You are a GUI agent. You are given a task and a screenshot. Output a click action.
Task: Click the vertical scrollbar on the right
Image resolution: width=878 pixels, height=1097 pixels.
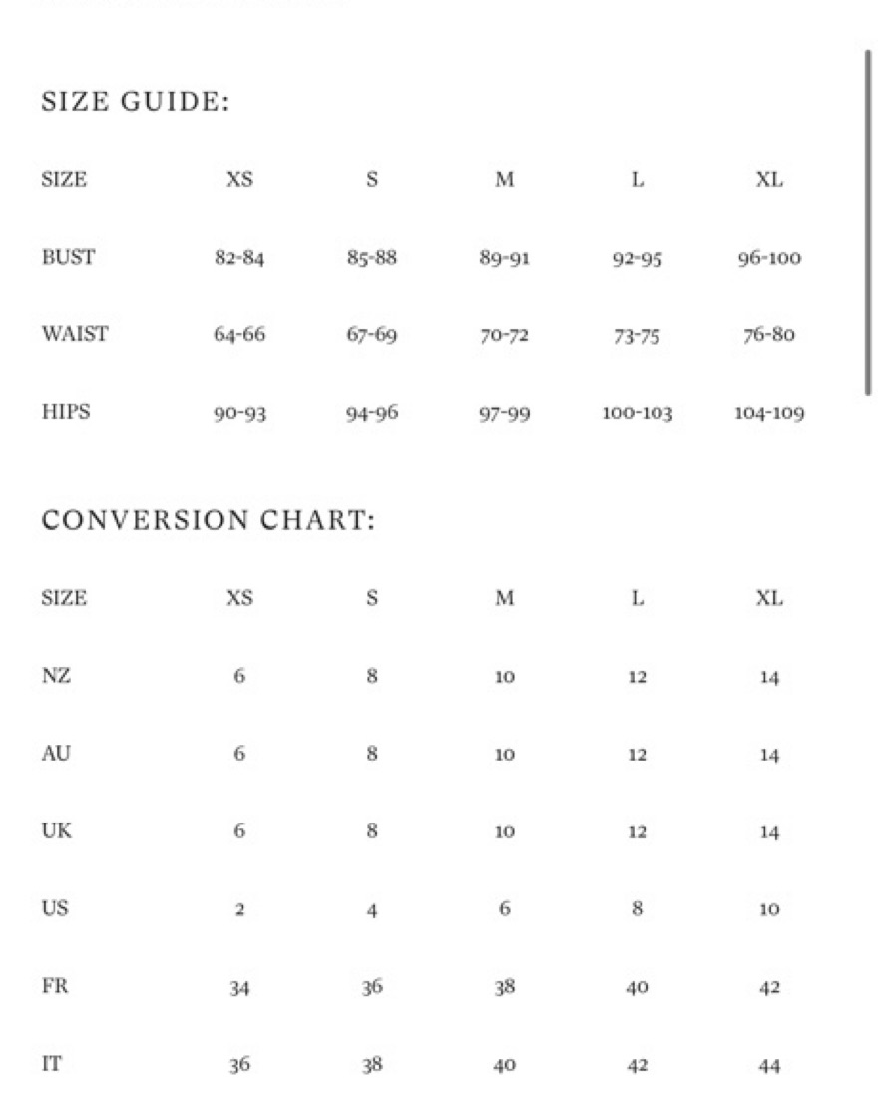point(868,223)
